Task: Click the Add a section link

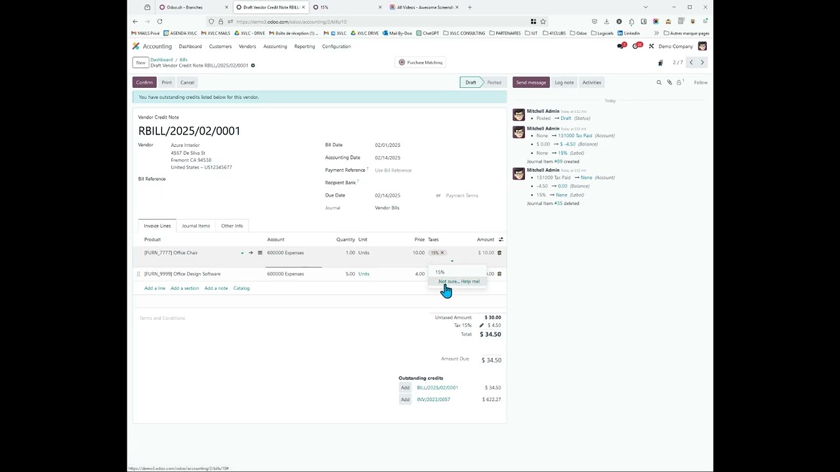Action: [184, 288]
